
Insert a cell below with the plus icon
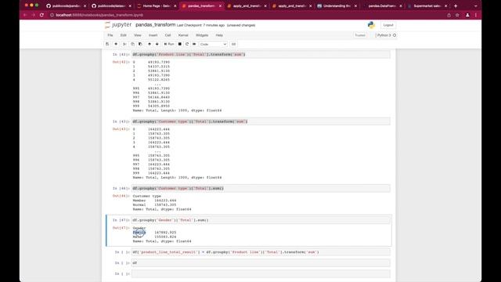pos(116,44)
